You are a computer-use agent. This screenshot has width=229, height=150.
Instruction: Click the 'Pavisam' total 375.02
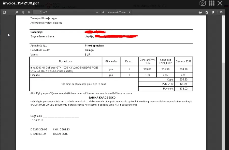pyautogui.click(x=183, y=89)
